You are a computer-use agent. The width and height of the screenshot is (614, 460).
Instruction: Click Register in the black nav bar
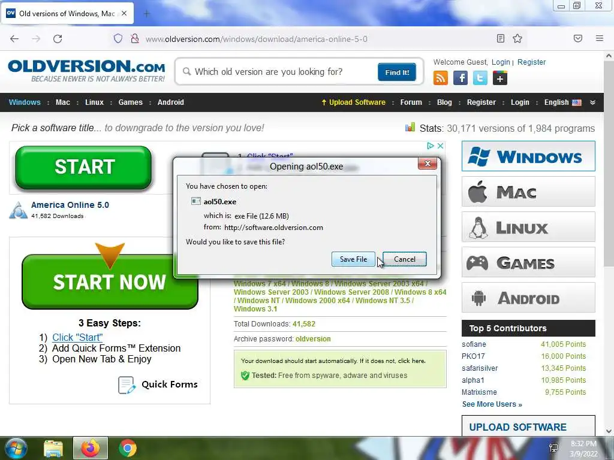[x=481, y=102]
